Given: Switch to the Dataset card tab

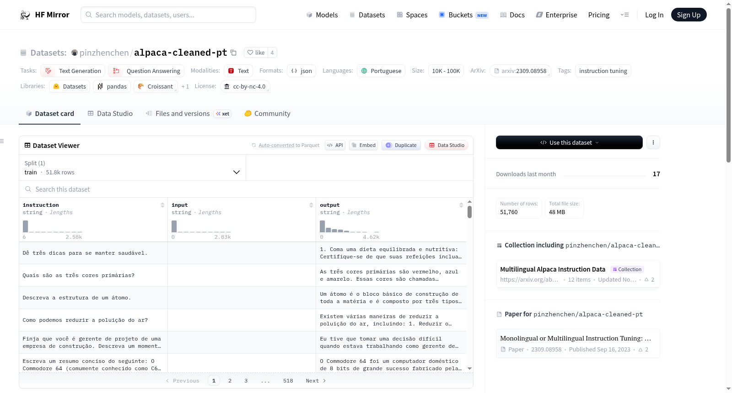Looking at the screenshot, I should coord(49,114).
